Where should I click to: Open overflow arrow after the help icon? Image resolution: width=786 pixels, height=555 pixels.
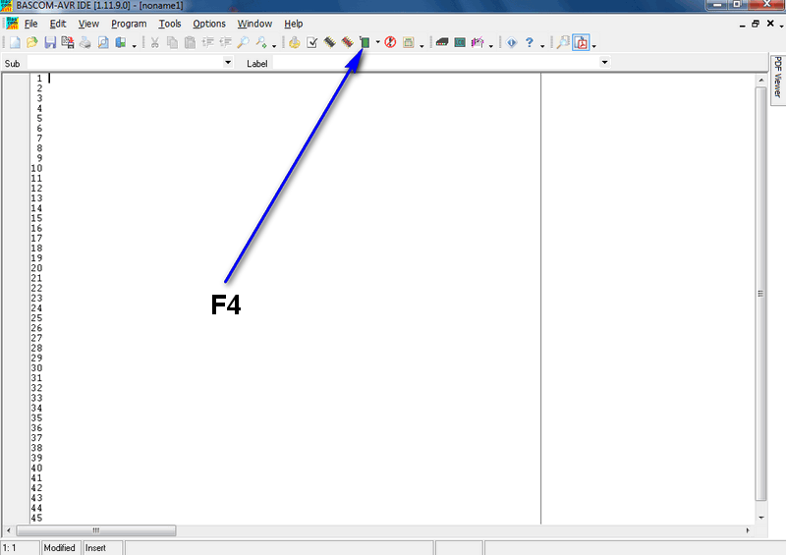542,46
